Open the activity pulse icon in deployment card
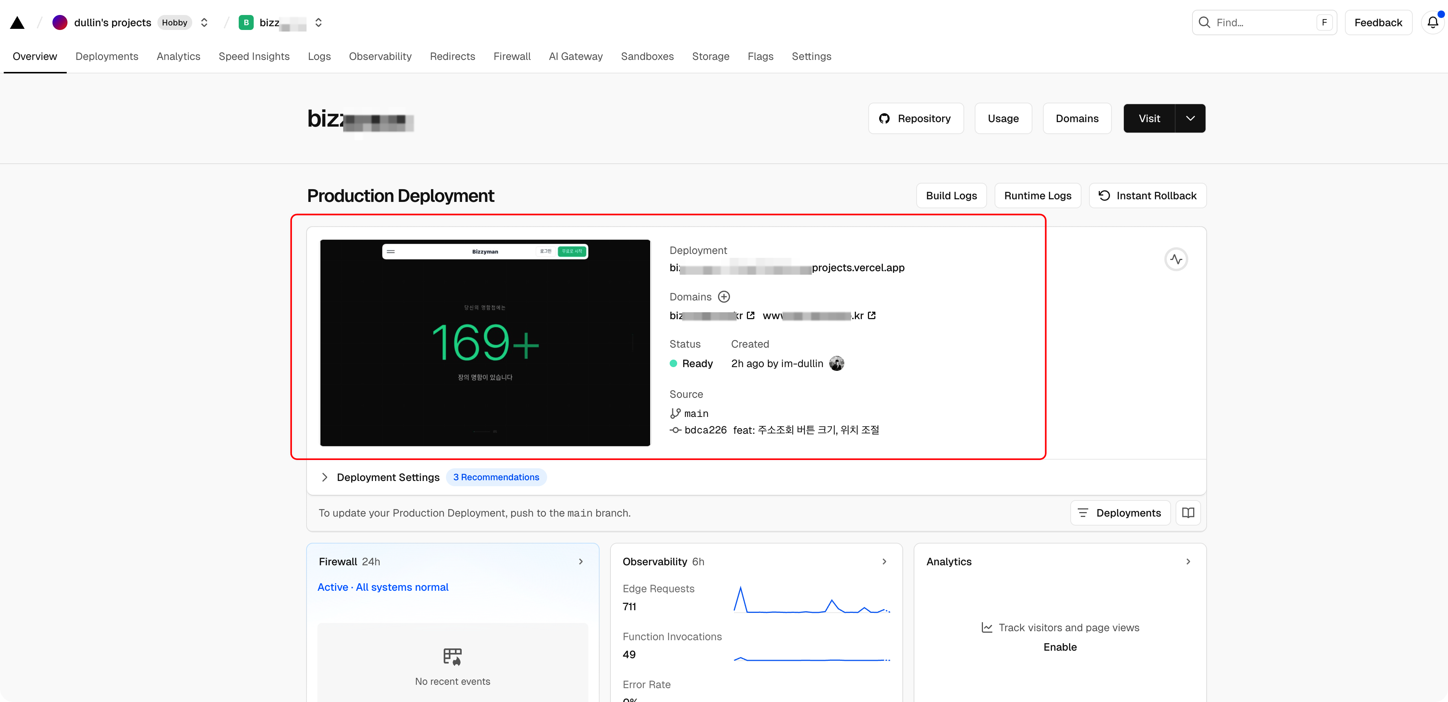The width and height of the screenshot is (1448, 702). coord(1176,259)
